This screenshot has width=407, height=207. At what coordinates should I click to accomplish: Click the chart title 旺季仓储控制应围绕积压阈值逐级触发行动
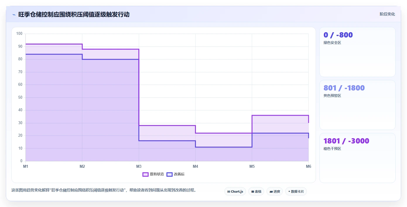[74, 14]
